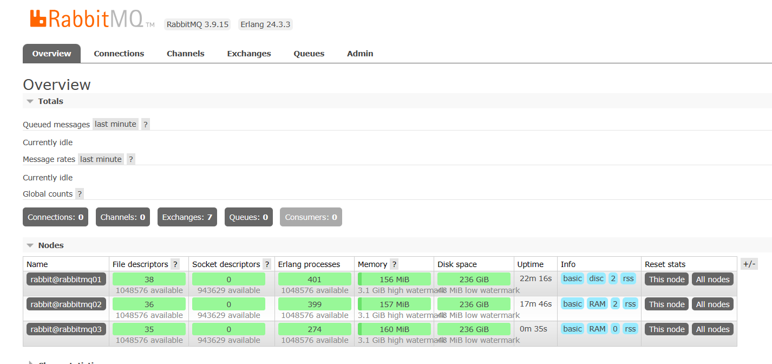
Task: Open rss stats for rabbit@rabbitmq01
Action: 628,278
